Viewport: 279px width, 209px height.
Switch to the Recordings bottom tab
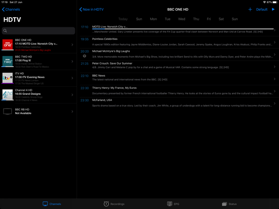[x=114, y=204]
